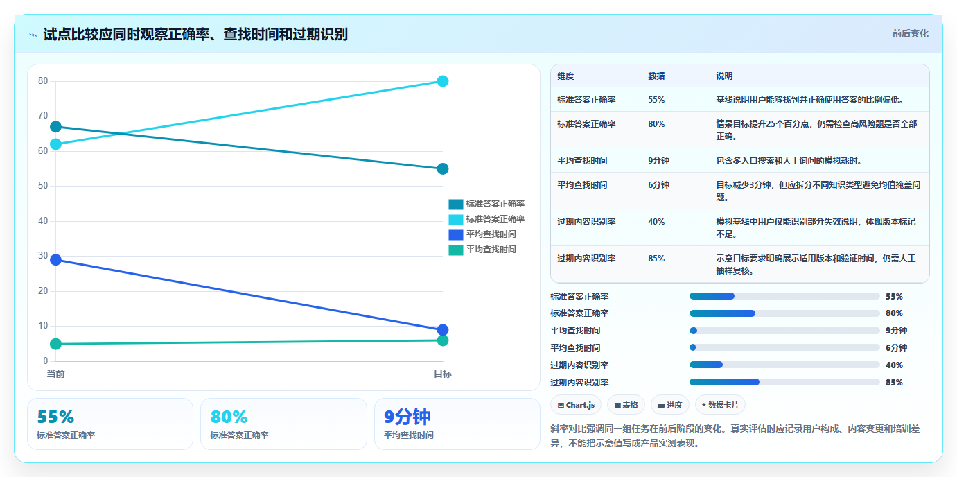Click the panel title 试点比较应同时观察正确率
Screen dimensions: 957x477
(195, 34)
